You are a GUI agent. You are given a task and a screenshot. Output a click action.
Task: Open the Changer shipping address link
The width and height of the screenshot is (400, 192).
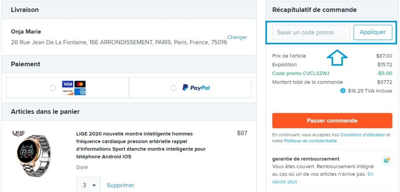coord(237,37)
